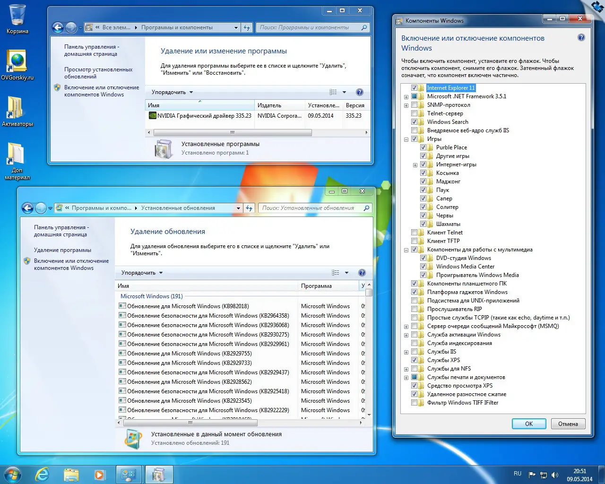Click the volume speaker tray icon
Viewport: 605px width, 484px height.
555,475
